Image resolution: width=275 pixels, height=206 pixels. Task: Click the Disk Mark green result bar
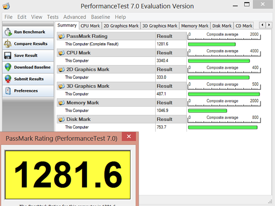pyautogui.click(x=223, y=128)
